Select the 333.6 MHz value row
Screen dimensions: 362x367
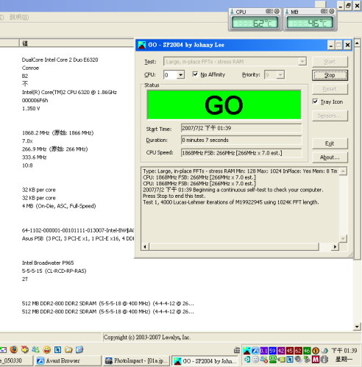[35, 157]
